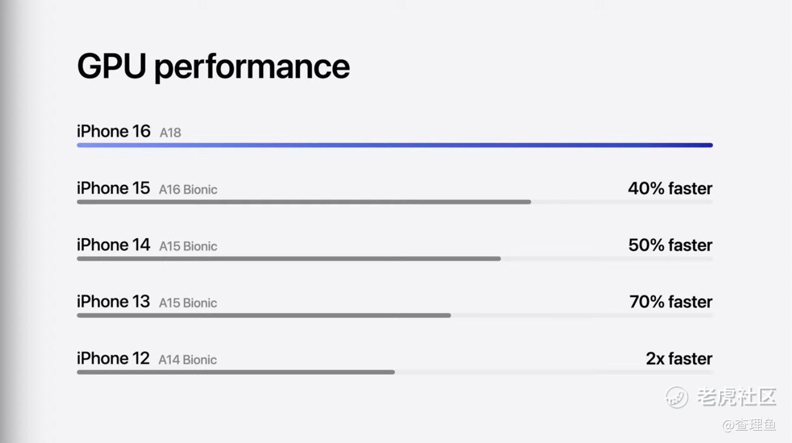The image size is (792, 443).
Task: Click the A18 chip label
Action: (170, 133)
